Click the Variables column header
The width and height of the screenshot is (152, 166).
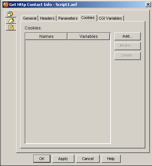(x=88, y=36)
